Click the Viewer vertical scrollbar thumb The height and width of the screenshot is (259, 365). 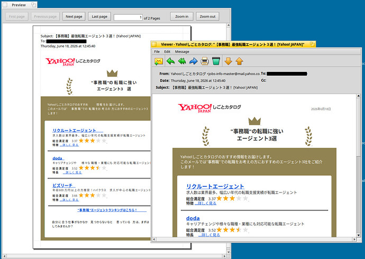pyautogui.click(x=359, y=127)
